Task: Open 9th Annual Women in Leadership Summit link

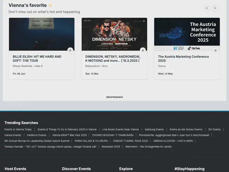Action: (37, 141)
